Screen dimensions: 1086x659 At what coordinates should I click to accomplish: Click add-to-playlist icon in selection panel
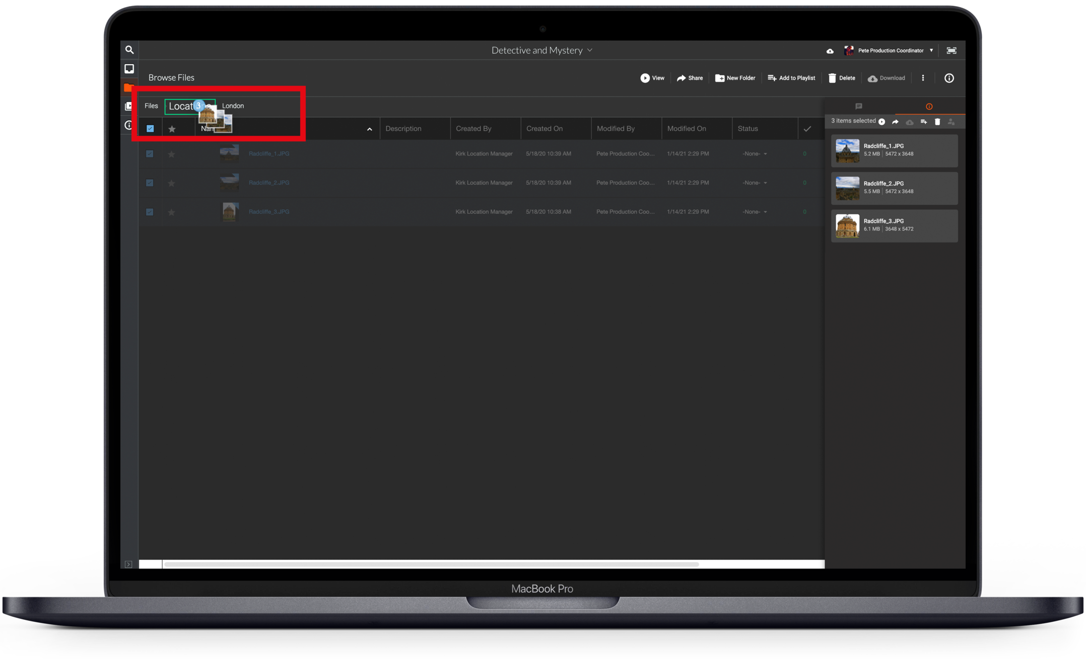coord(924,122)
